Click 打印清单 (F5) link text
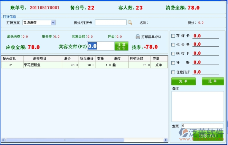This screenshot has width=228, height=145. click(151, 37)
